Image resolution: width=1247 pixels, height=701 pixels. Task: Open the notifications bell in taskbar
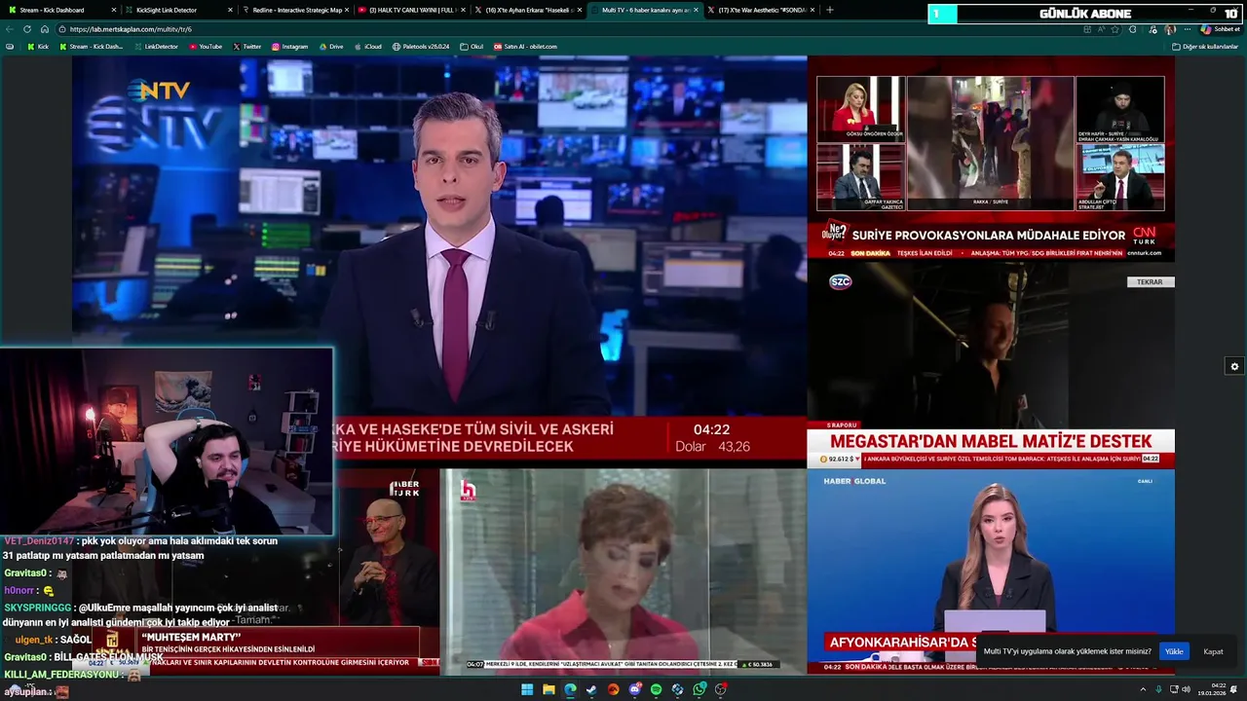(1233, 689)
